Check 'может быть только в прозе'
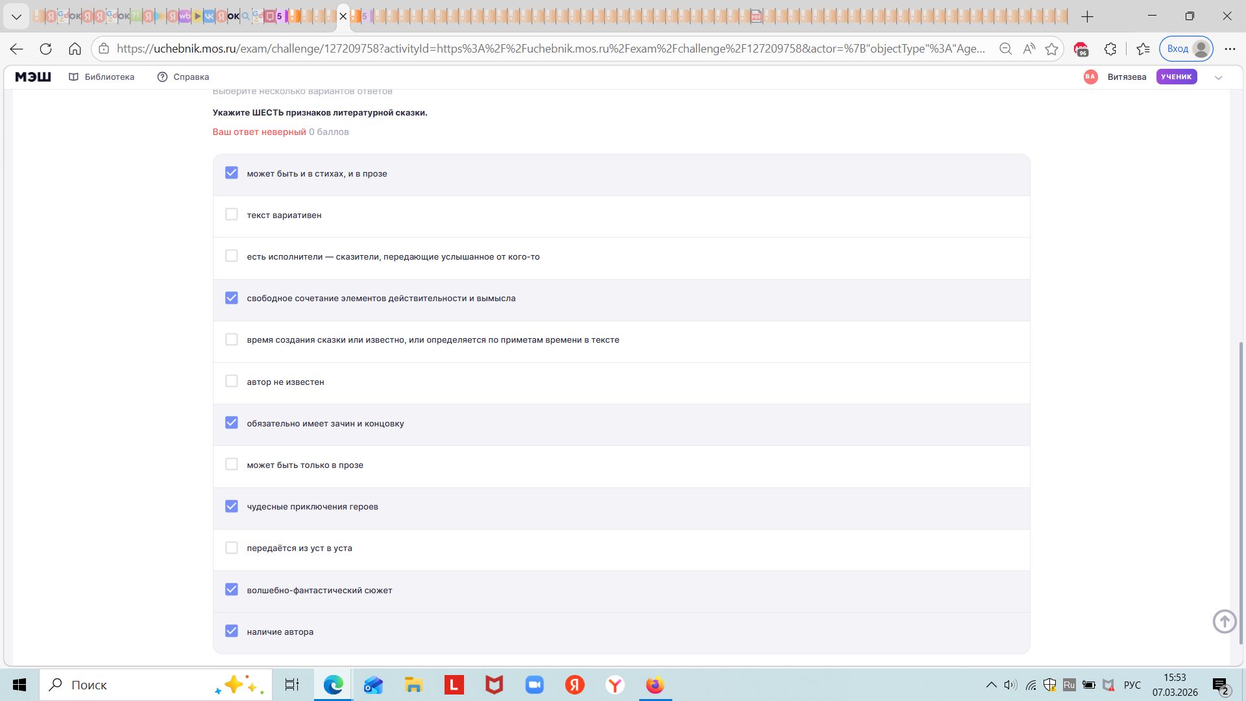This screenshot has height=701, width=1246. (x=232, y=464)
